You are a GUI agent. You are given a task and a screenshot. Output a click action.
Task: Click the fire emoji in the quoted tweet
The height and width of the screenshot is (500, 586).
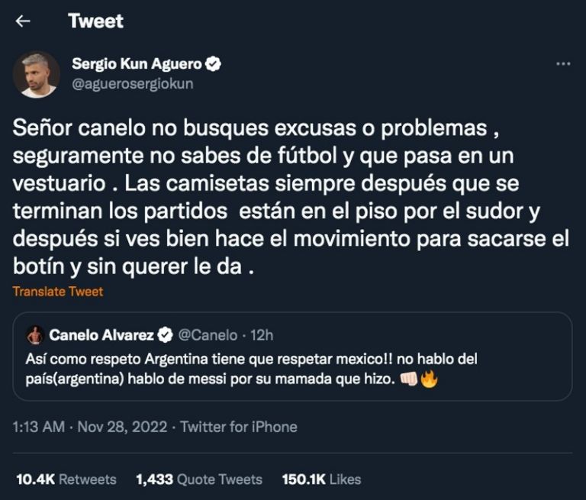click(x=429, y=379)
